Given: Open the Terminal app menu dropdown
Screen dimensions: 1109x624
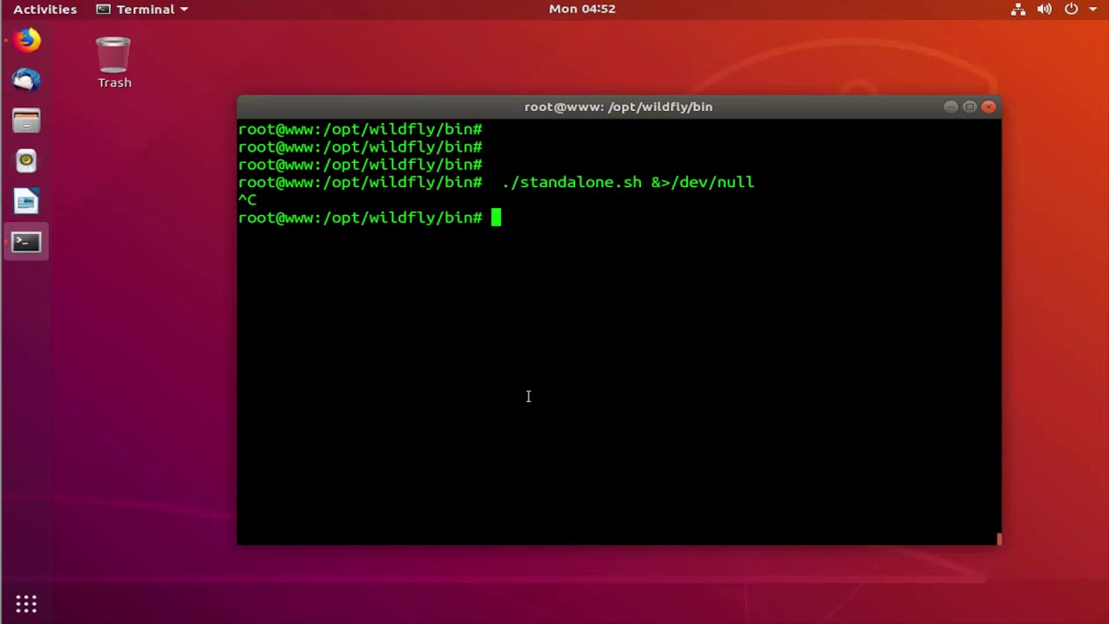Looking at the screenshot, I should (x=142, y=9).
